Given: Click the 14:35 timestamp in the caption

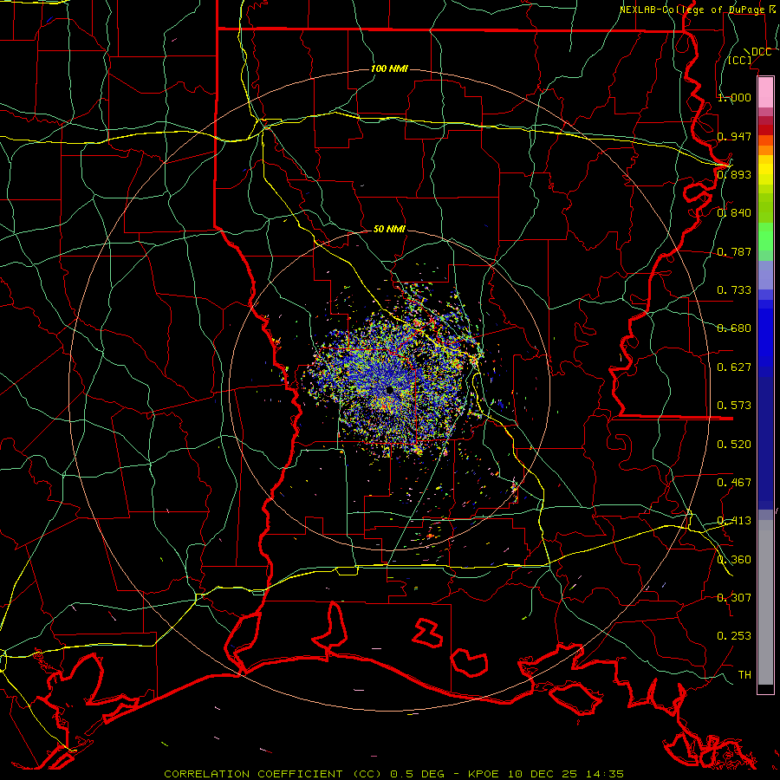Looking at the screenshot, I should 604,774.
